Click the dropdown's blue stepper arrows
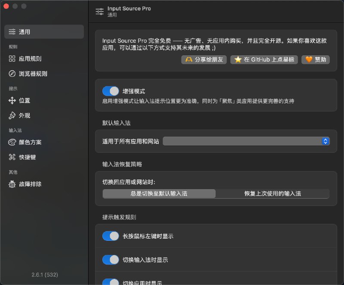The image size is (344, 285). [x=326, y=140]
